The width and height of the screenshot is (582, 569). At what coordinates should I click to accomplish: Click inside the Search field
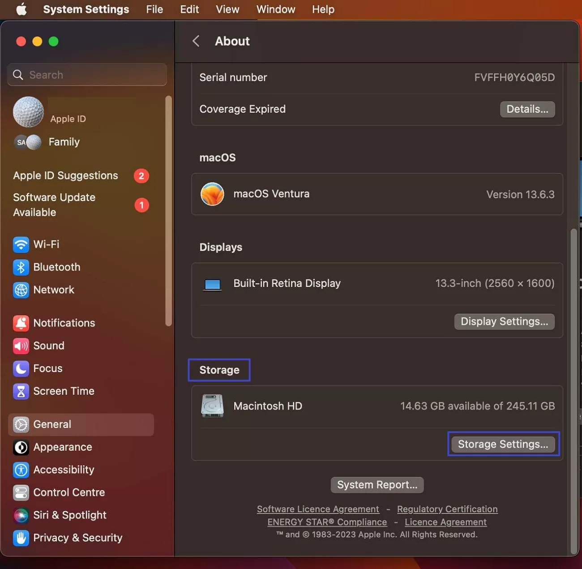[x=86, y=74]
